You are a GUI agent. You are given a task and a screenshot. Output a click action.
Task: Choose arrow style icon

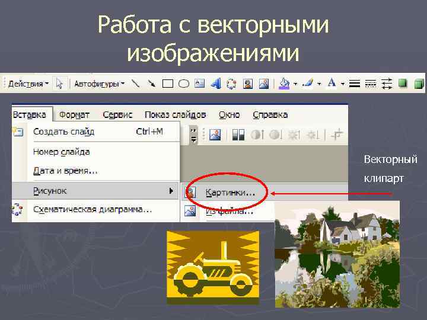pyautogui.click(x=387, y=84)
